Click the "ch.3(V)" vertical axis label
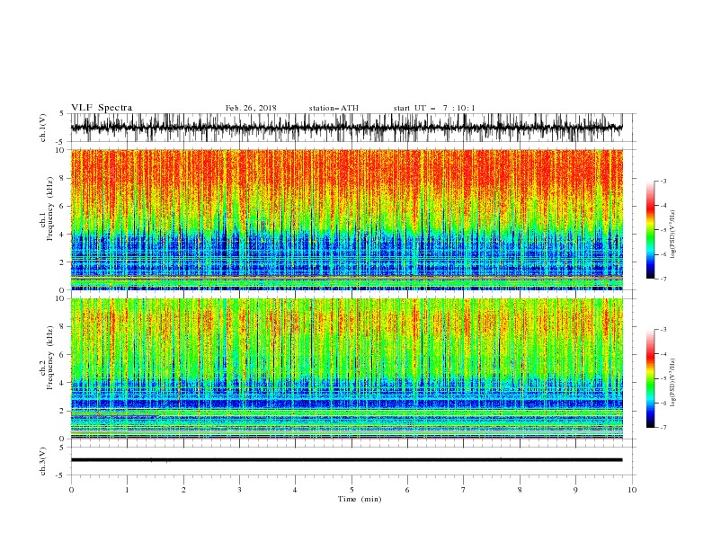Viewport: 712px width, 550px height. pyautogui.click(x=43, y=461)
